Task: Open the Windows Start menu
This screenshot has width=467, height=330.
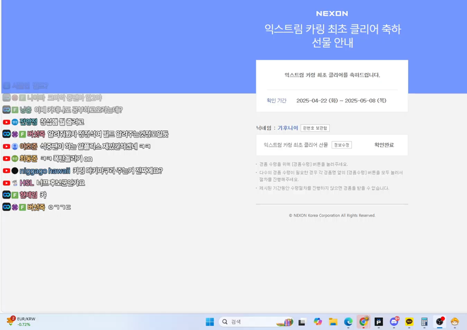Action: pyautogui.click(x=210, y=322)
